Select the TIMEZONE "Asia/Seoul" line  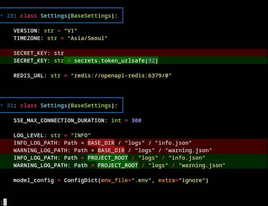coord(61,38)
